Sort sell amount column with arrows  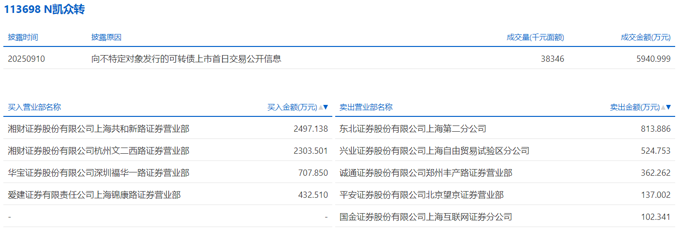[666, 107]
